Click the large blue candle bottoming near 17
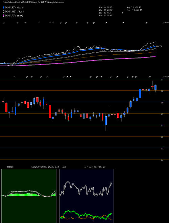 (106, 121)
